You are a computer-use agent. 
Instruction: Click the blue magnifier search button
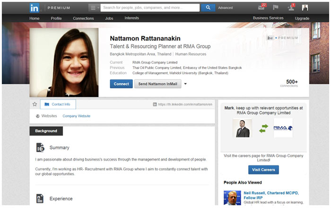pyautogui.click(x=208, y=8)
